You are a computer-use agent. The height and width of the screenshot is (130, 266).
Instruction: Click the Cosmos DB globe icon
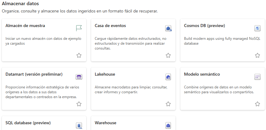tap(257, 28)
